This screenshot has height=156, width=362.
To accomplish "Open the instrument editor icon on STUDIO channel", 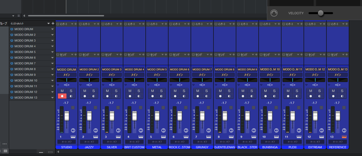I will point(73,130).
